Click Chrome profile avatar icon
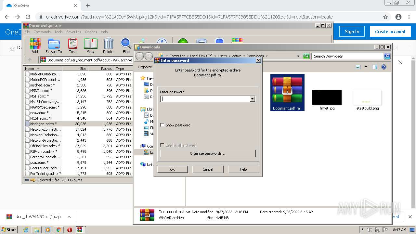Image resolution: width=416 pixels, height=234 pixels. (398, 17)
